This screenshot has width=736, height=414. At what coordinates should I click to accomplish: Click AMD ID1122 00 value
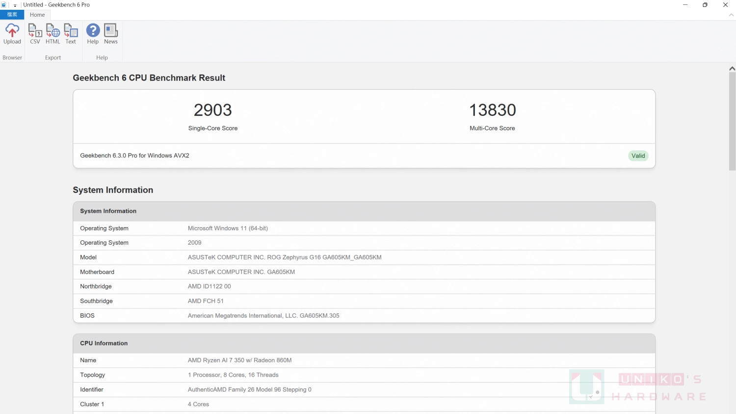pos(209,286)
